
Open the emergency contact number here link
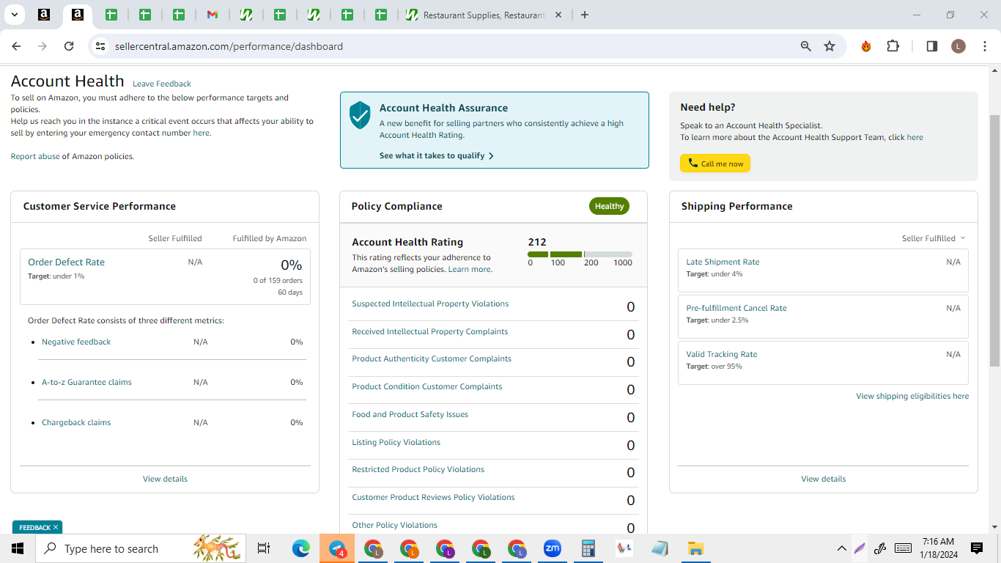tap(201, 133)
